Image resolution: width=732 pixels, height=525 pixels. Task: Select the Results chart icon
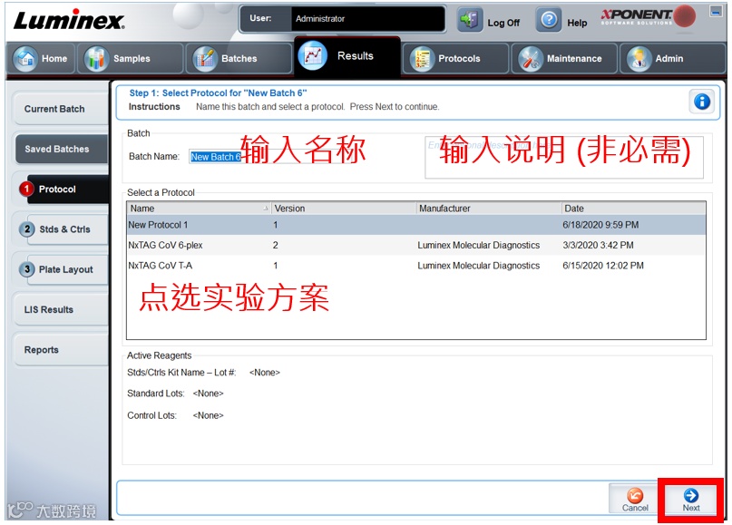tap(313, 56)
